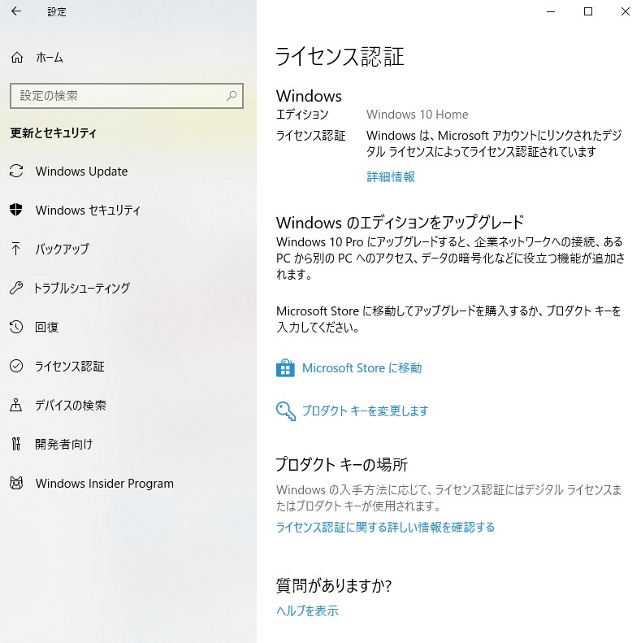Open ライセンス認証に関する詳しい情報を確認する link

coord(385,528)
